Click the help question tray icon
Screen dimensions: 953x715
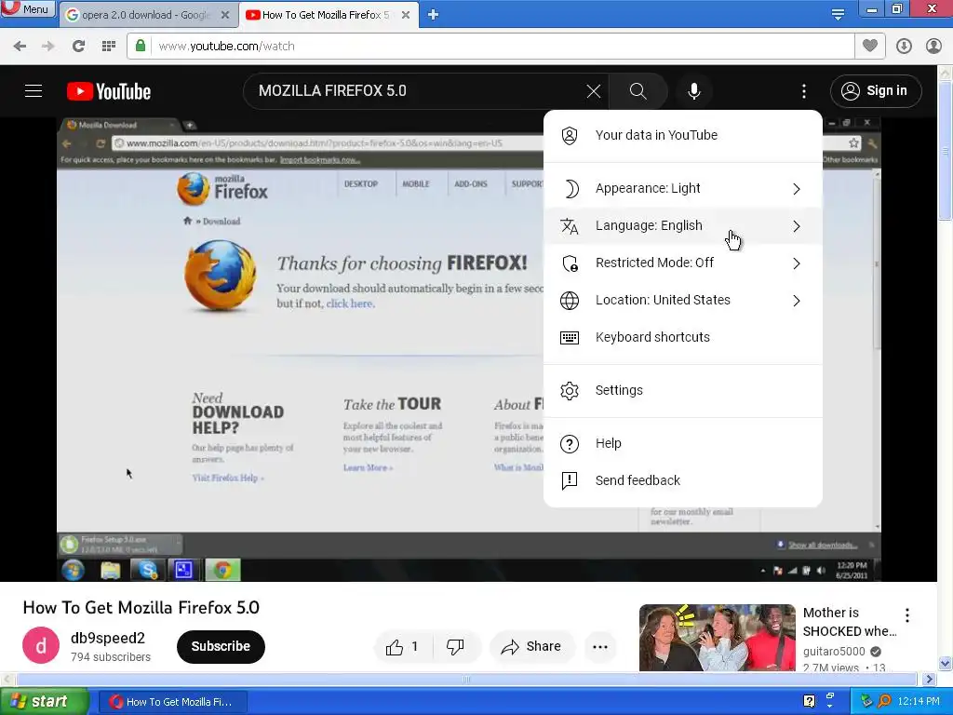coord(809,701)
